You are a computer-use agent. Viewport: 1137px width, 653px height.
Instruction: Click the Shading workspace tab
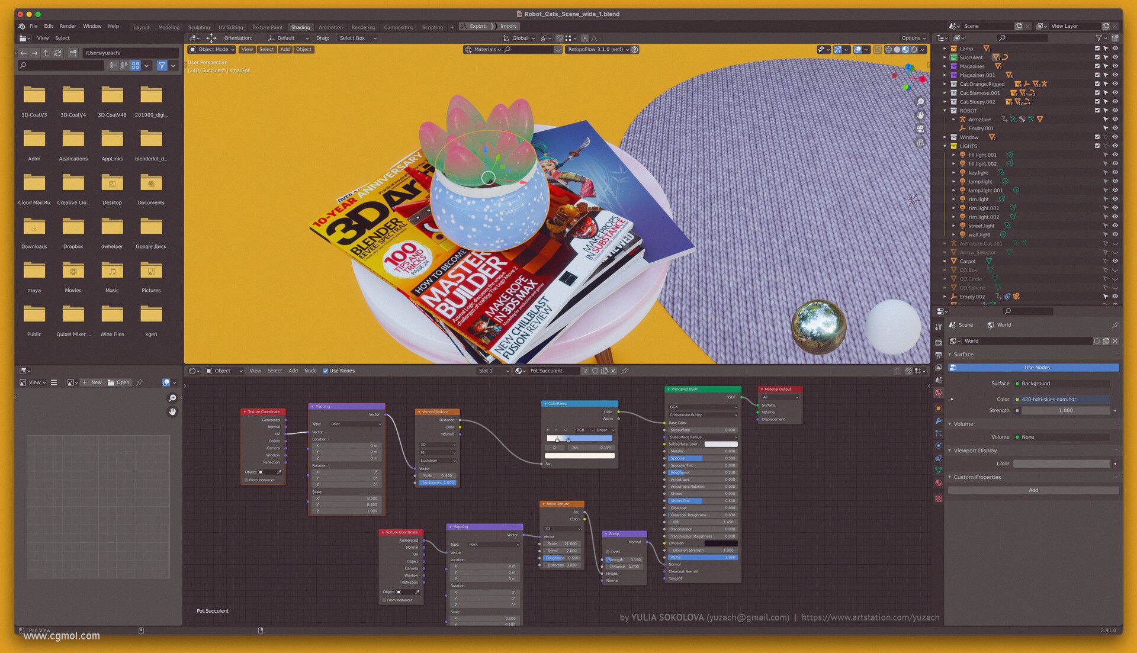click(300, 26)
